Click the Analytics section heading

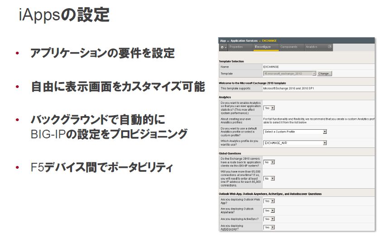click(x=225, y=97)
